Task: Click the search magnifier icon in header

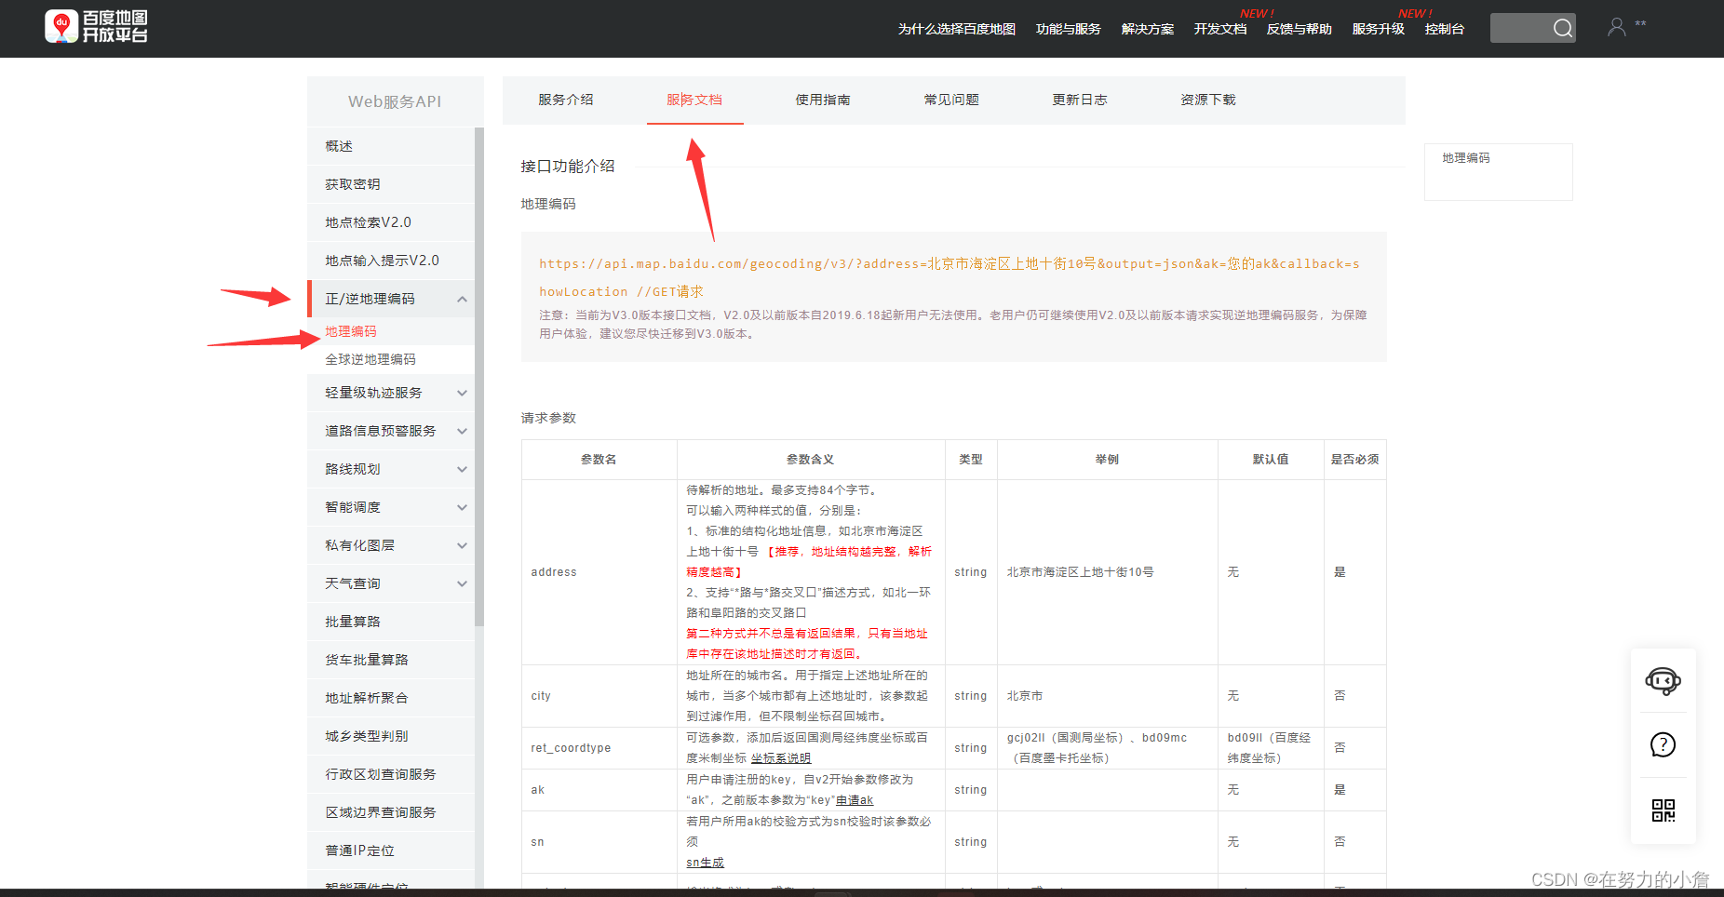Action: click(1562, 28)
